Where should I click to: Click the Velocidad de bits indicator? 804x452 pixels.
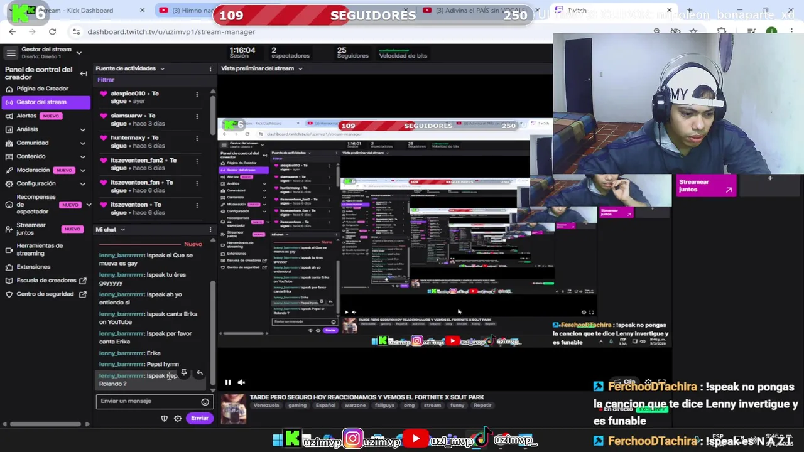(x=403, y=53)
